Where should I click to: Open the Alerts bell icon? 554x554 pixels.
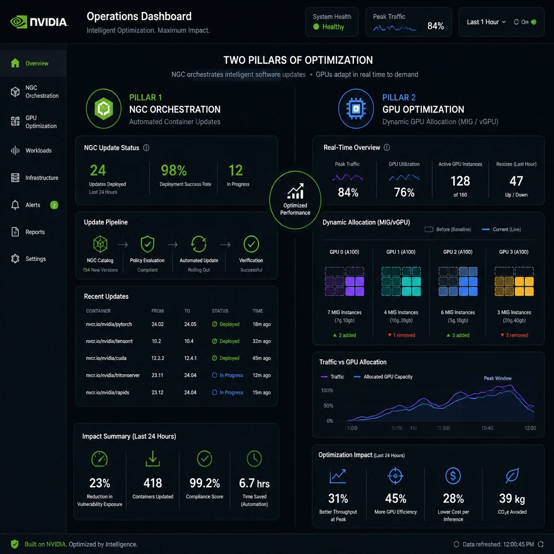click(x=15, y=205)
